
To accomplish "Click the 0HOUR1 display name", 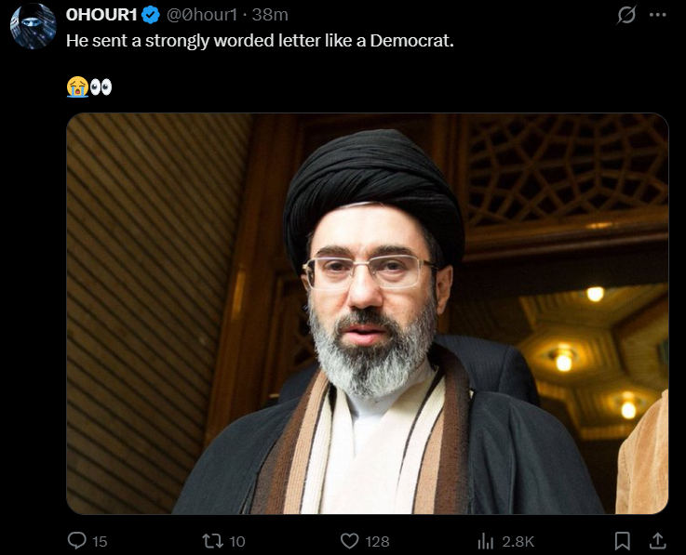I will tap(101, 15).
